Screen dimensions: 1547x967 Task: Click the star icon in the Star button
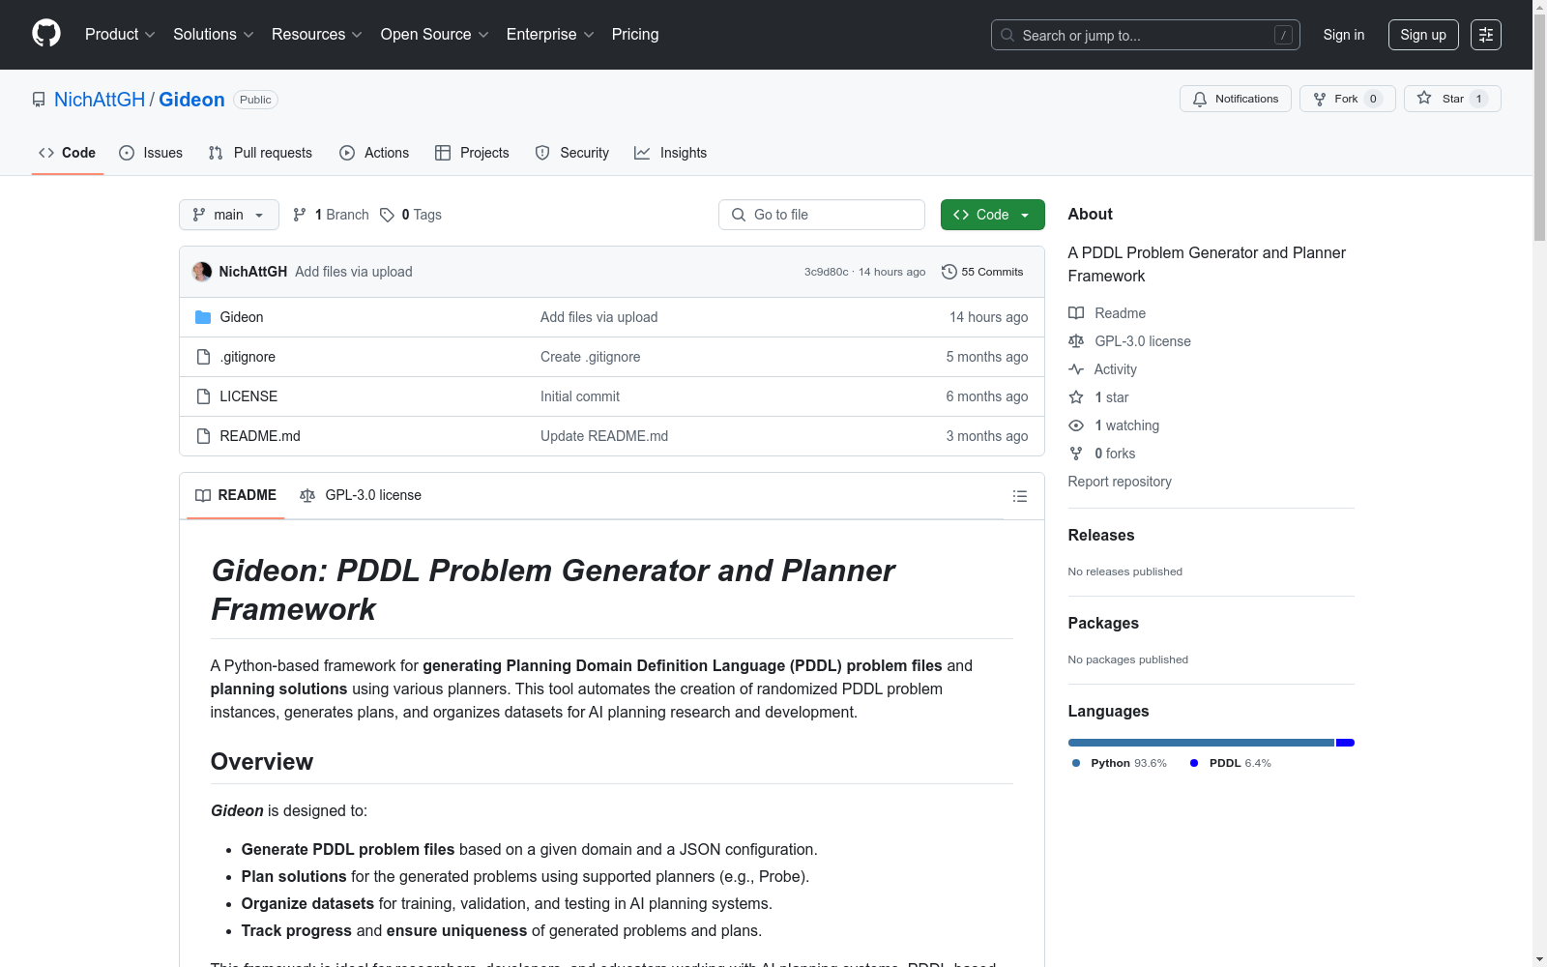coord(1424,98)
